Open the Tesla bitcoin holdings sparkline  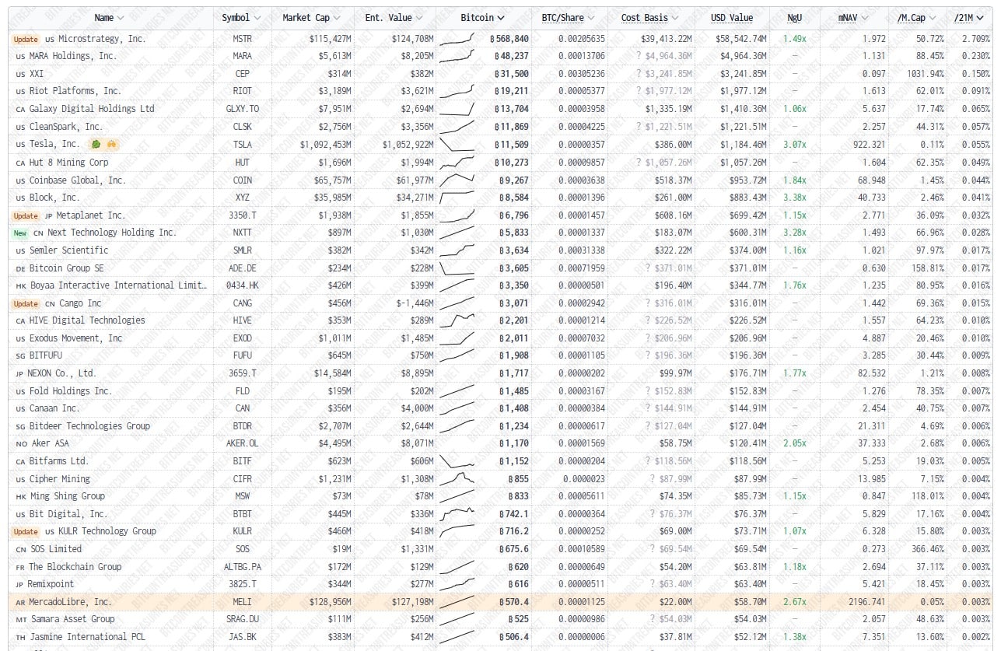pyautogui.click(x=457, y=144)
